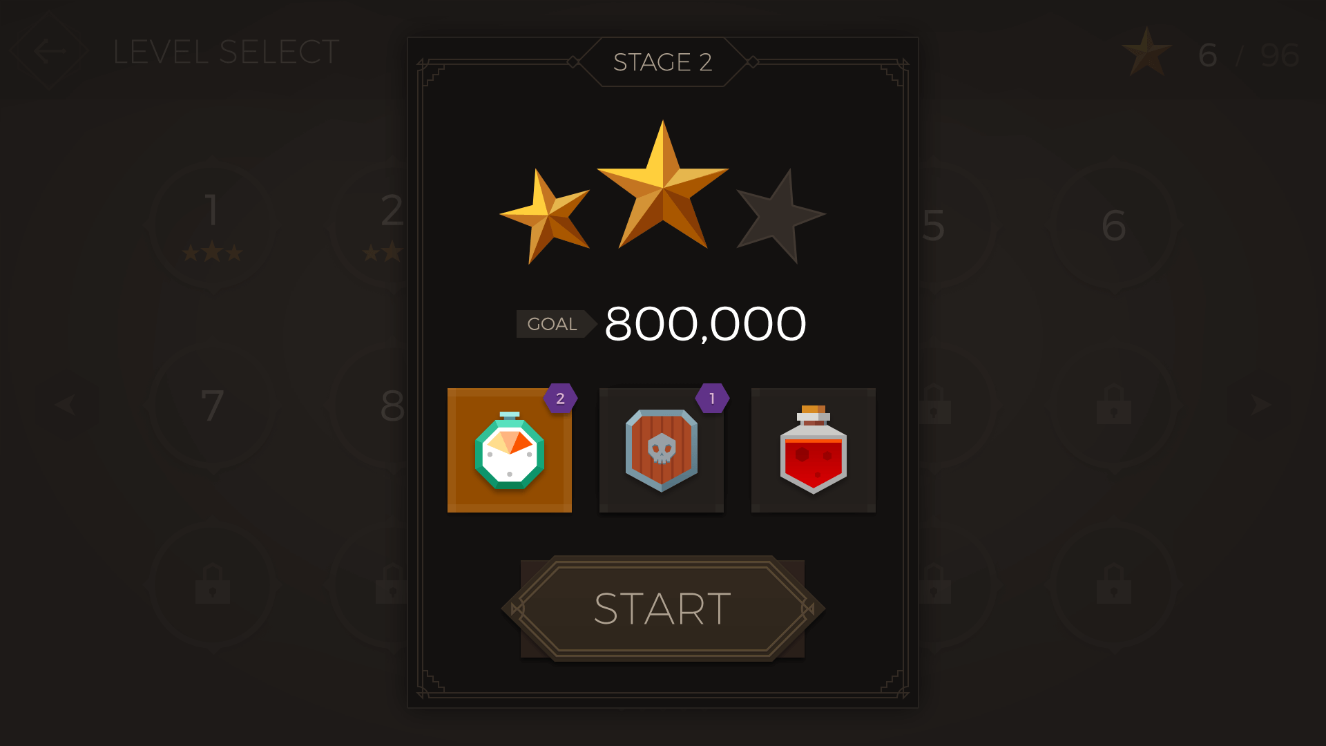
Task: Click the purple badge showing 1
Action: coord(712,398)
